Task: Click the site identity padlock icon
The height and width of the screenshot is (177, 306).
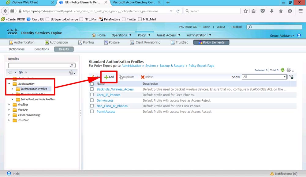Action: (x=20, y=11)
